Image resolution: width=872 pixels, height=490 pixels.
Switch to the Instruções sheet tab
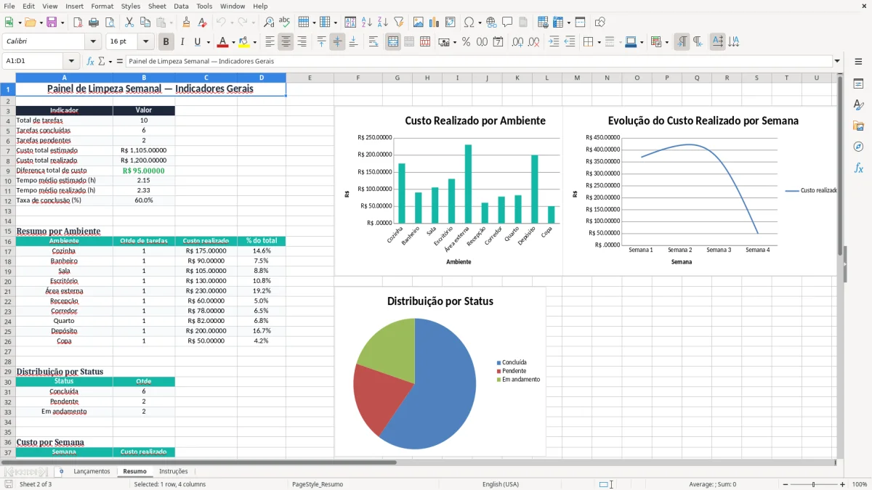(173, 471)
